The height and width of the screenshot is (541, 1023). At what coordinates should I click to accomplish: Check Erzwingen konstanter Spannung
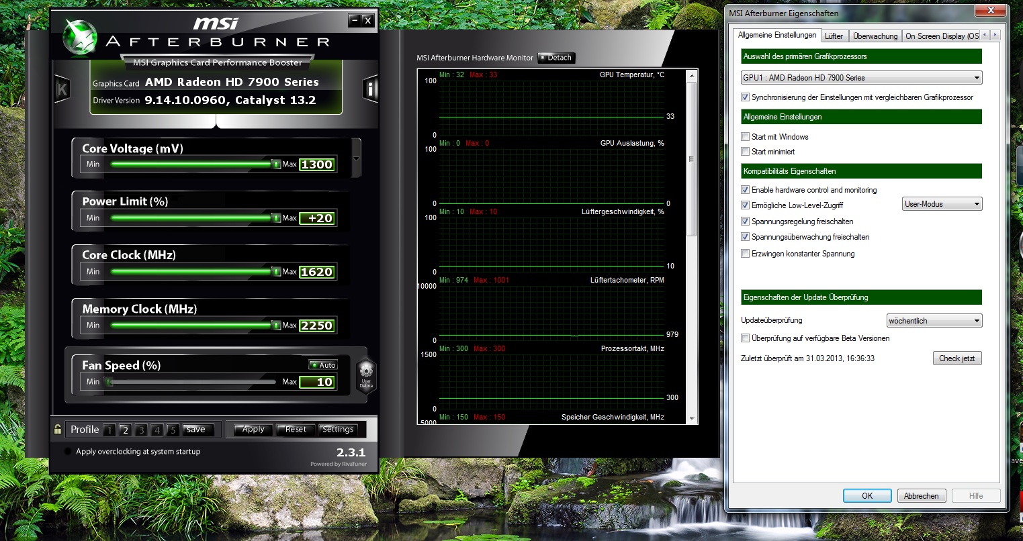pyautogui.click(x=745, y=254)
